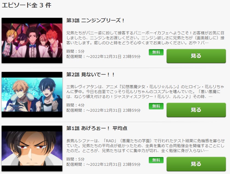Click the 見る button for 第3話
230x174 pixels.
click(196, 56)
